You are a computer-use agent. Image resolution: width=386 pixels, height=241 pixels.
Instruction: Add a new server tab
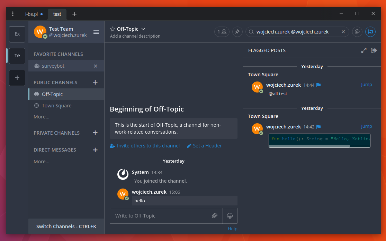74,14
